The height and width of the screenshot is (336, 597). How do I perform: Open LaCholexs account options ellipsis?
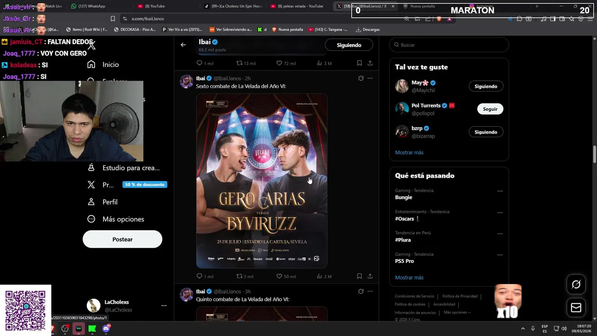tap(164, 306)
